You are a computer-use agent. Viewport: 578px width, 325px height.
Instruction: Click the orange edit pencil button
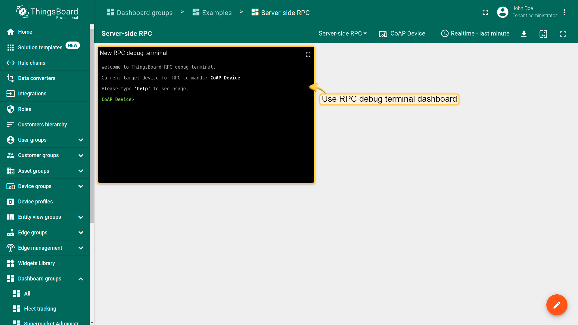coord(557,305)
